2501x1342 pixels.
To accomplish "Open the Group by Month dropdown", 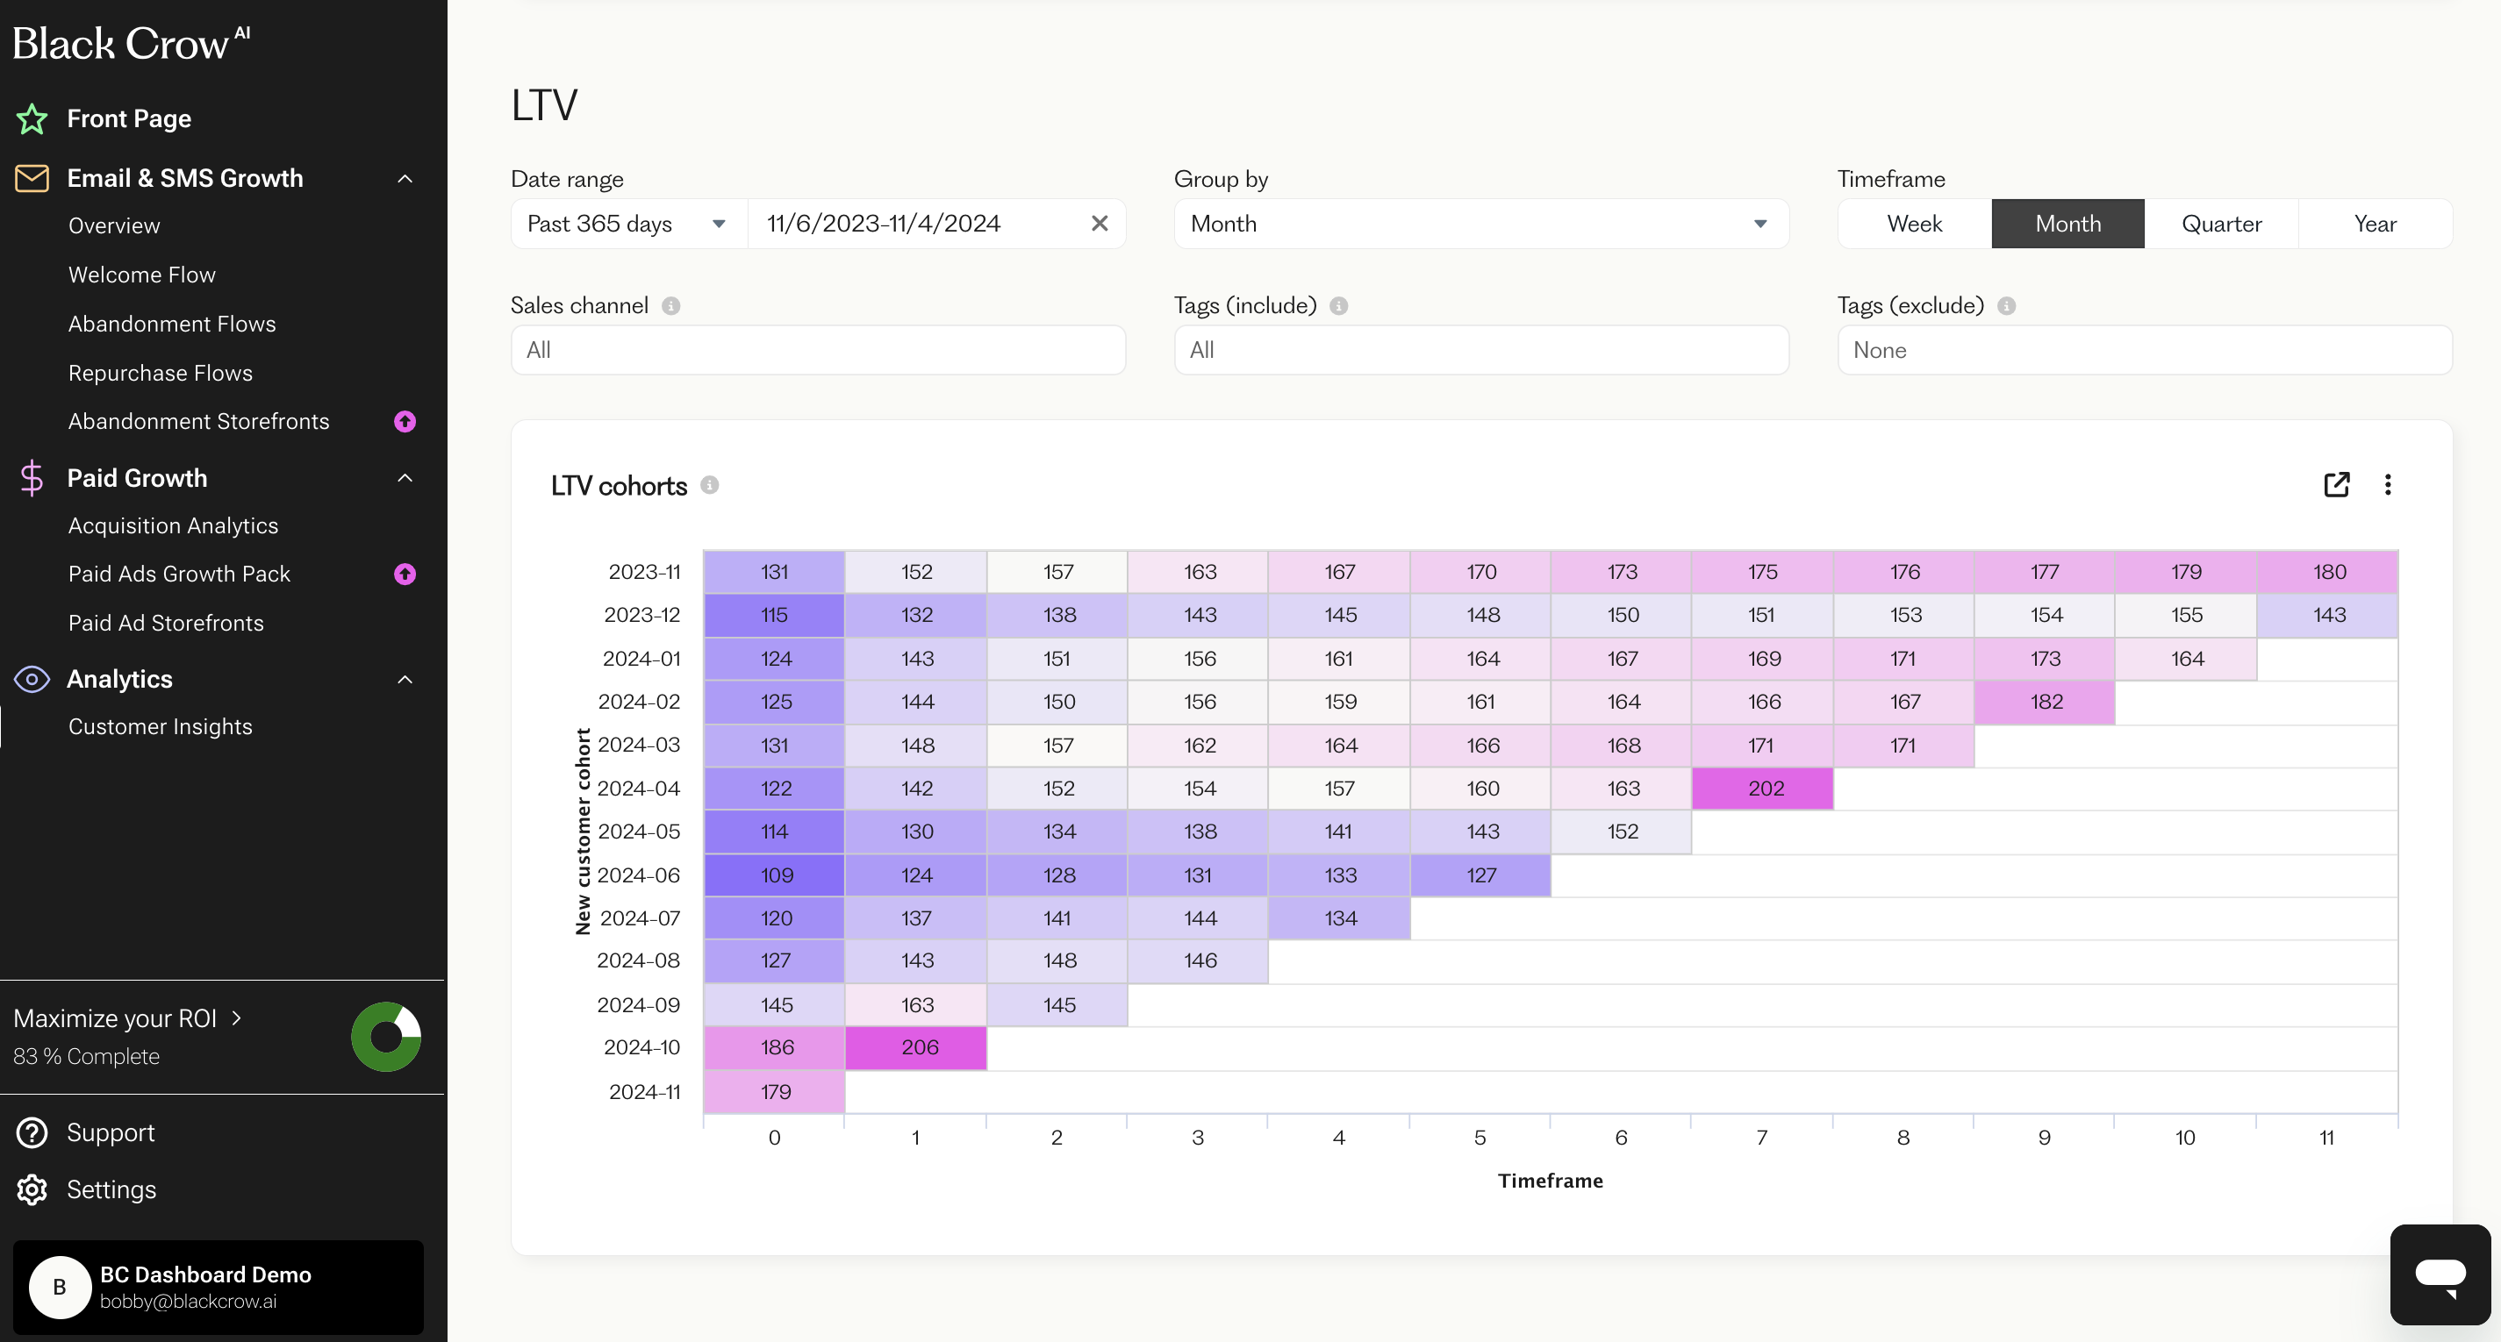I will (x=1480, y=223).
